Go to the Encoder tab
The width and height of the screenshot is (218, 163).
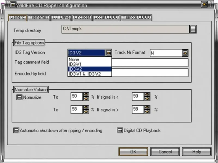pos(82,17)
